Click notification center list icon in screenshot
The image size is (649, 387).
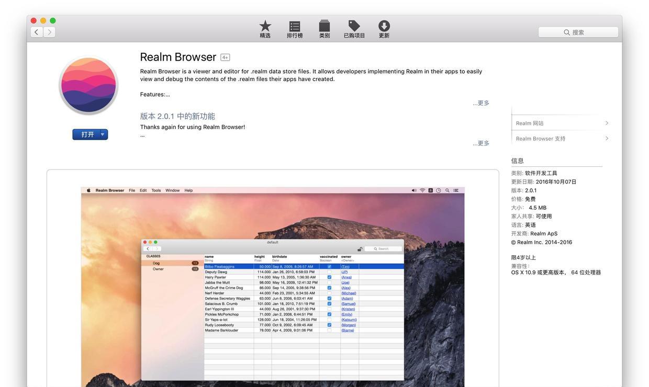tap(456, 190)
